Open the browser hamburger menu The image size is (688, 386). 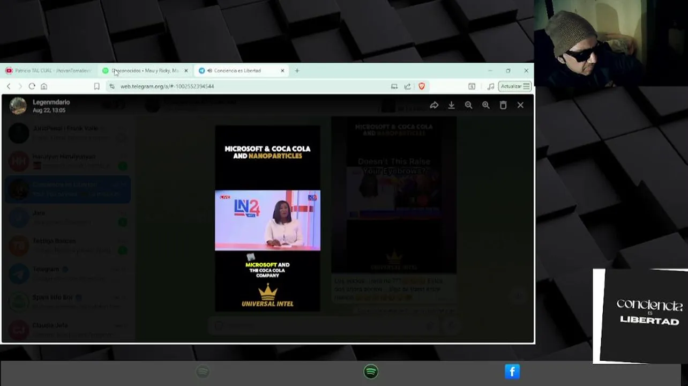coord(527,86)
